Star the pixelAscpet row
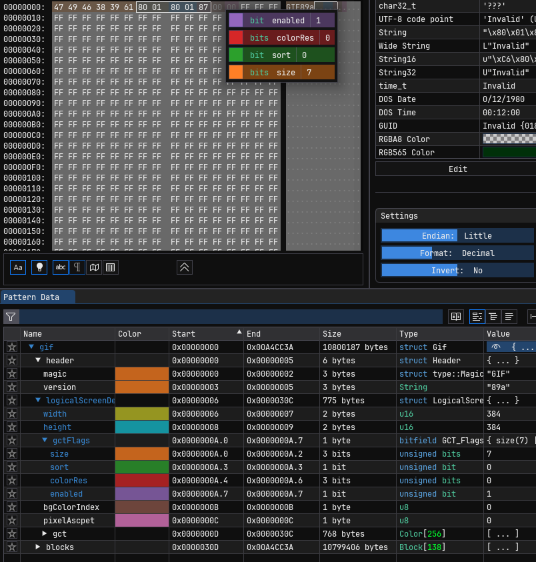 [x=12, y=521]
